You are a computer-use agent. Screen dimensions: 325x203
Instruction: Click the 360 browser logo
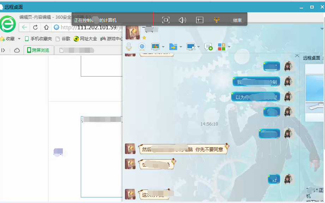(8, 24)
